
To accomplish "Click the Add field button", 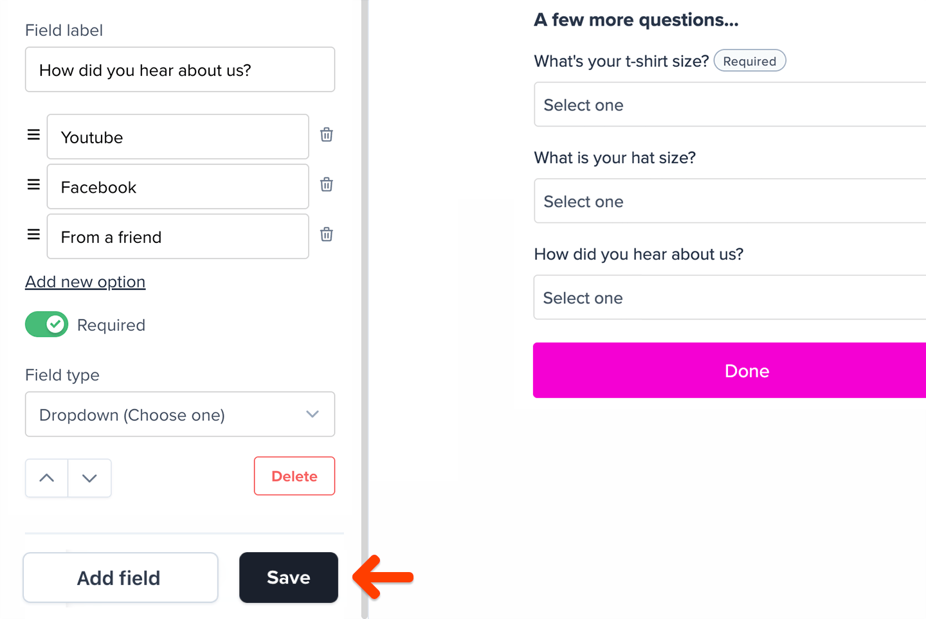I will coord(120,577).
